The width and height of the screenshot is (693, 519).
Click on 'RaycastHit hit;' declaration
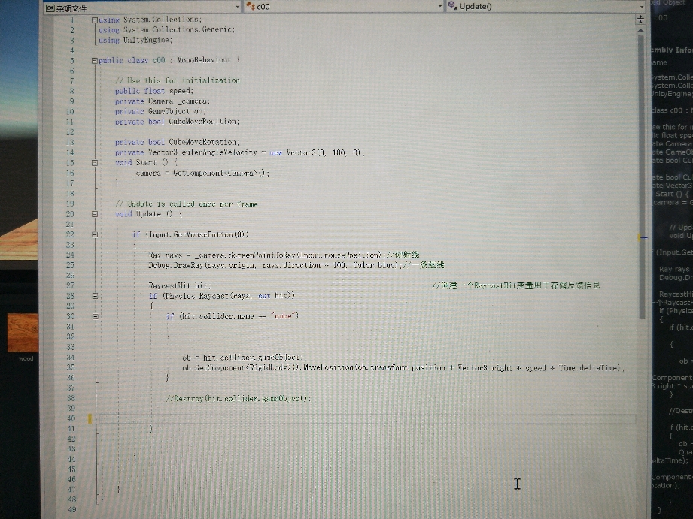click(180, 285)
